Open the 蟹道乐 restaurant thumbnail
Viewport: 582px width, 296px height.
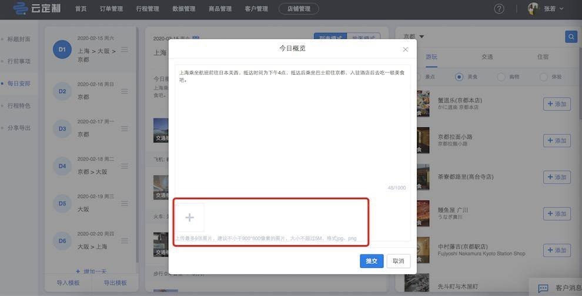[x=423, y=104]
